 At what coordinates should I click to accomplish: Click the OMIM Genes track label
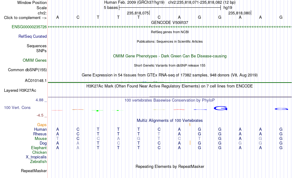34,60
